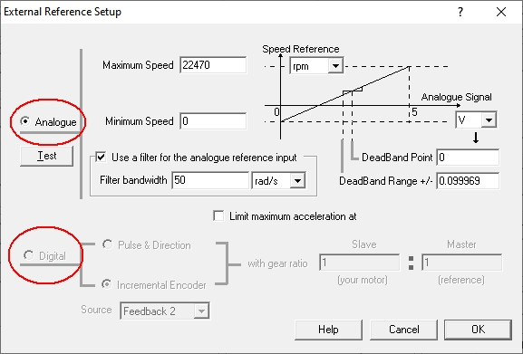Focus the Filter bandwidth value field
The width and height of the screenshot is (523, 354).
210,180
